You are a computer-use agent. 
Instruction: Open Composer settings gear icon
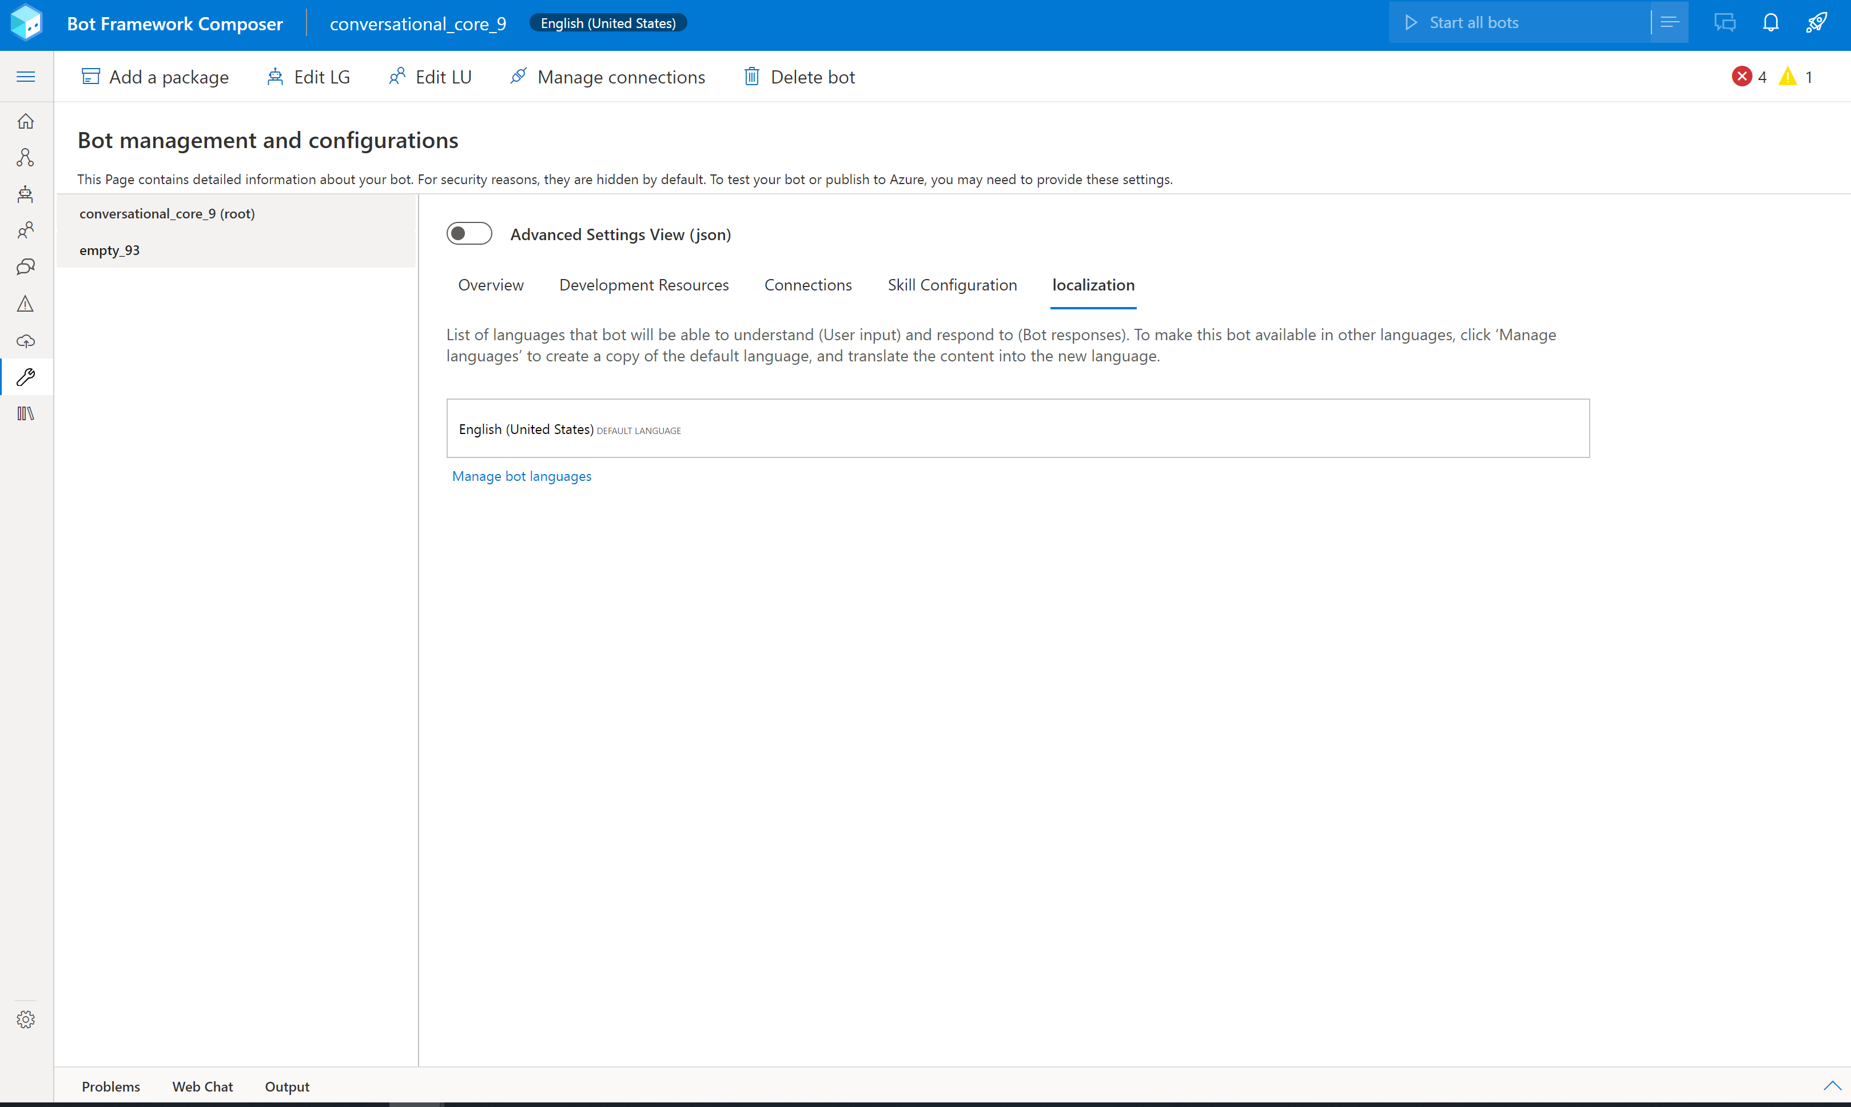pos(25,1019)
